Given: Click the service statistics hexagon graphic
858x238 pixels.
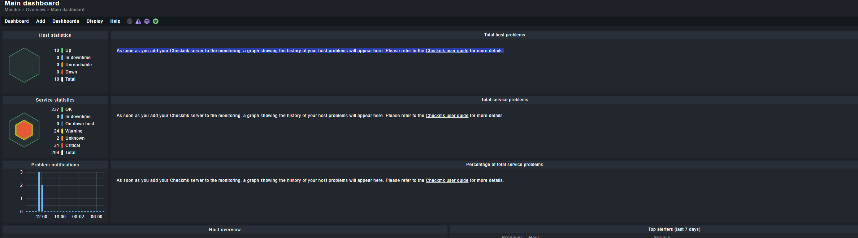Looking at the screenshot, I should click(24, 130).
